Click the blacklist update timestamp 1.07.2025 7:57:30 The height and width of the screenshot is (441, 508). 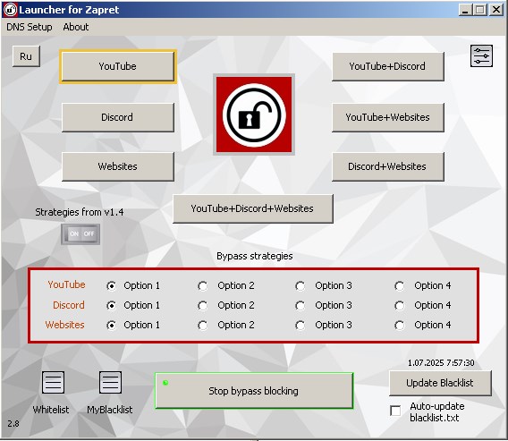pos(441,363)
